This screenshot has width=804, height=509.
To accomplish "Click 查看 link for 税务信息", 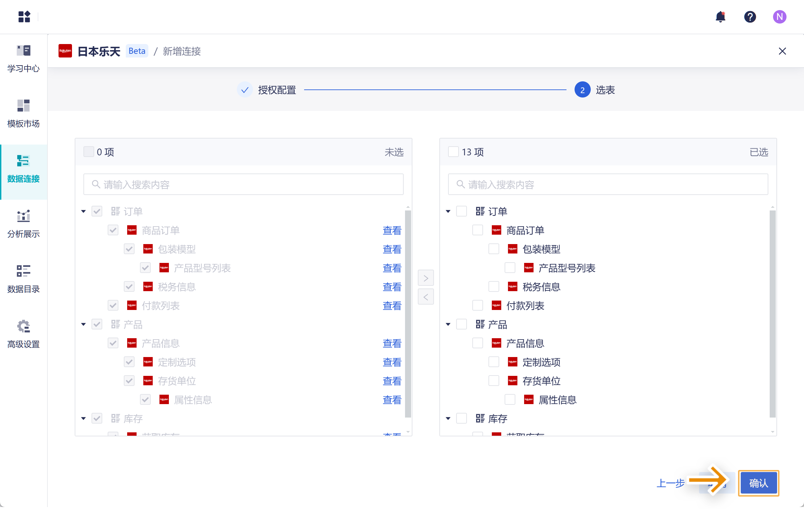I will coord(392,287).
